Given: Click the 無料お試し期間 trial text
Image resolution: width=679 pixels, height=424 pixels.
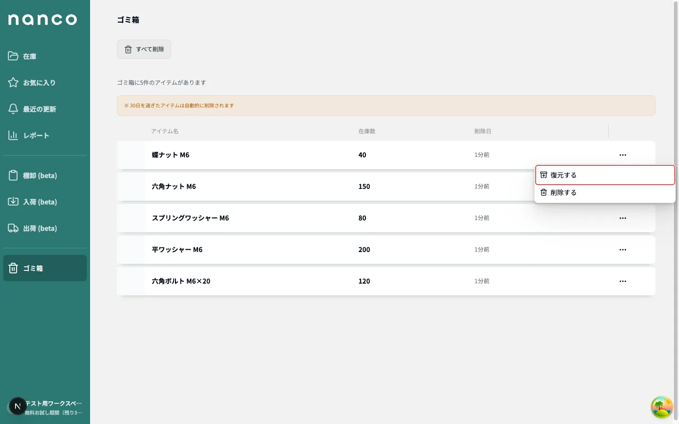Looking at the screenshot, I should [x=53, y=413].
